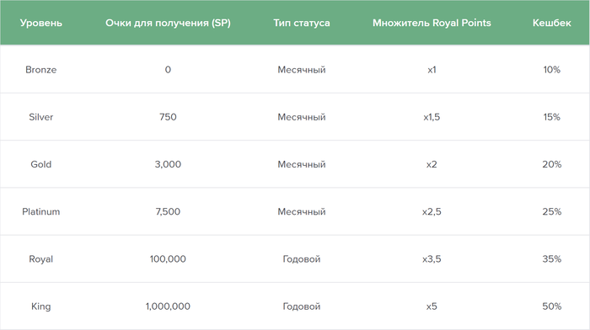Click the Platinum level name
Screen dimensions: 590x330
click(x=41, y=211)
